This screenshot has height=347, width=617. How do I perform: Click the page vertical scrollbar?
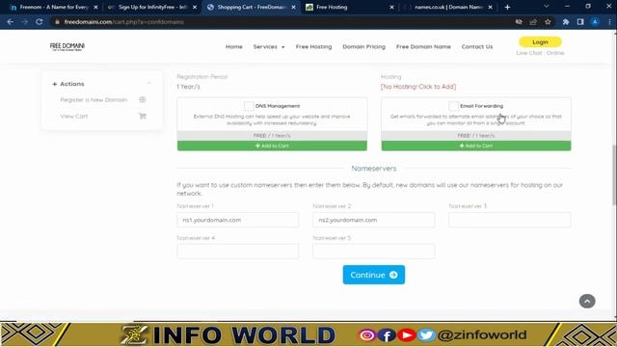pyautogui.click(x=615, y=175)
